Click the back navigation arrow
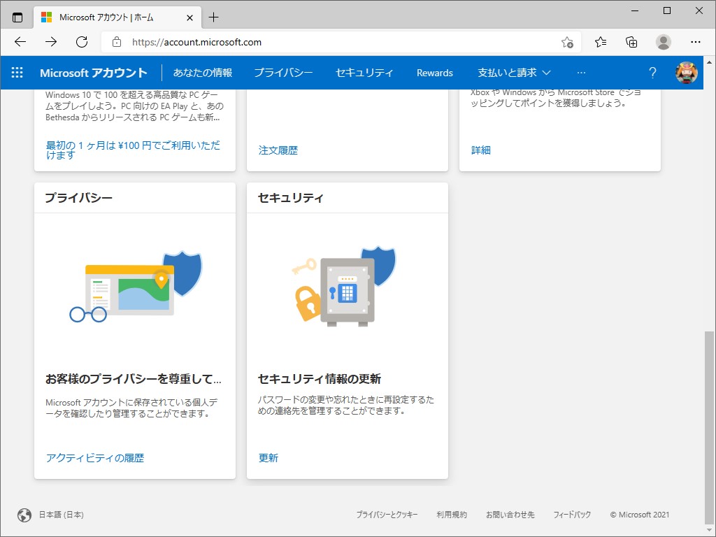This screenshot has height=537, width=716. 20,41
